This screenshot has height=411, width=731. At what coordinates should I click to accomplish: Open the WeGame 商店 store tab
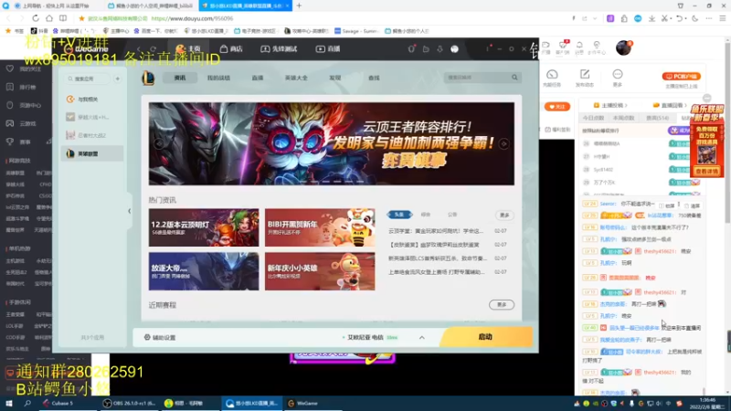[231, 48]
